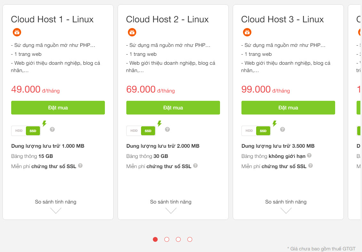This screenshot has height=252, width=362.
Task: Expand feature comparison chevron under Cloud Host 1
Action: pyautogui.click(x=56, y=211)
